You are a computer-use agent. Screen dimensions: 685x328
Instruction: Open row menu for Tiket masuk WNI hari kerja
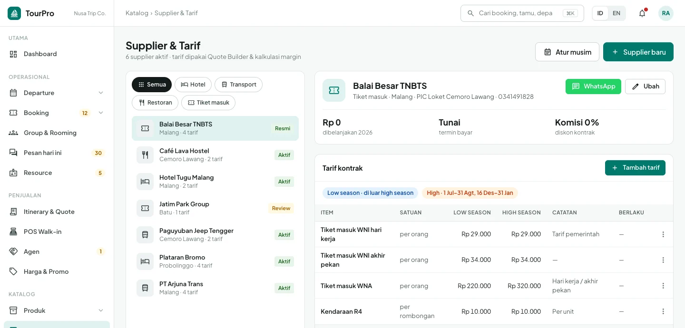click(663, 234)
